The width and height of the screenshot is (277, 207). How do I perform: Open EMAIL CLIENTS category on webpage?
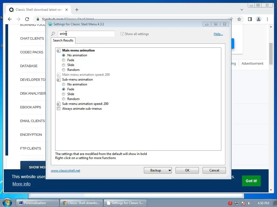pos(32,121)
